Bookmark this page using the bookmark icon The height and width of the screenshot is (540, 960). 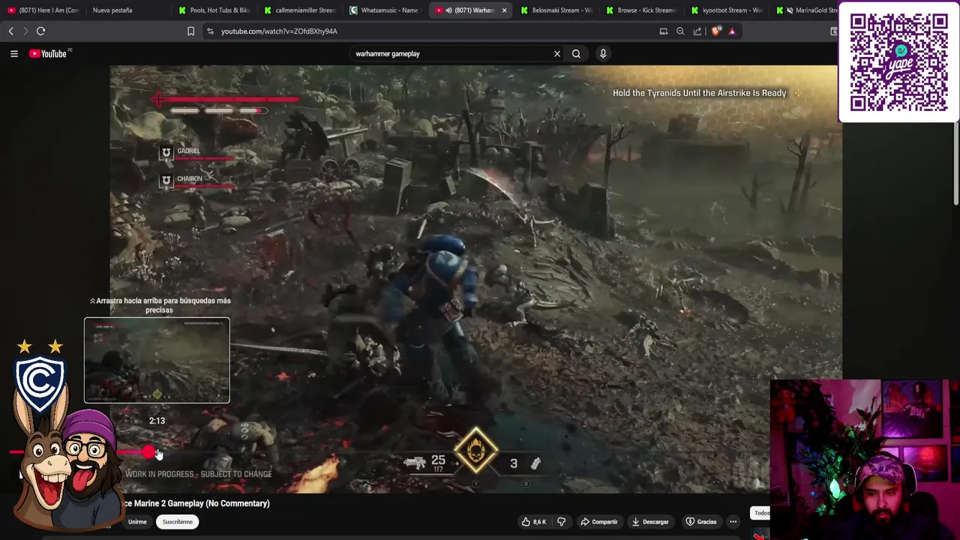coord(190,31)
